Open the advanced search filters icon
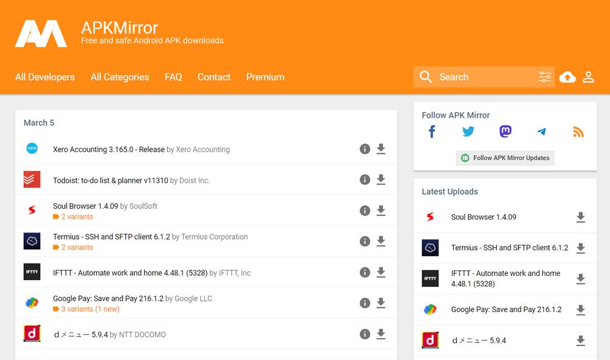Viewport: 610px width, 360px height. coord(545,77)
